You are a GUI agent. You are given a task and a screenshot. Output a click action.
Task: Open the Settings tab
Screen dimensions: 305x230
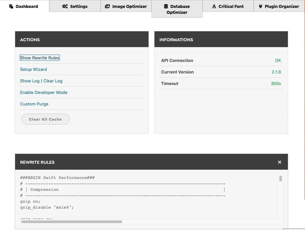[x=75, y=6]
